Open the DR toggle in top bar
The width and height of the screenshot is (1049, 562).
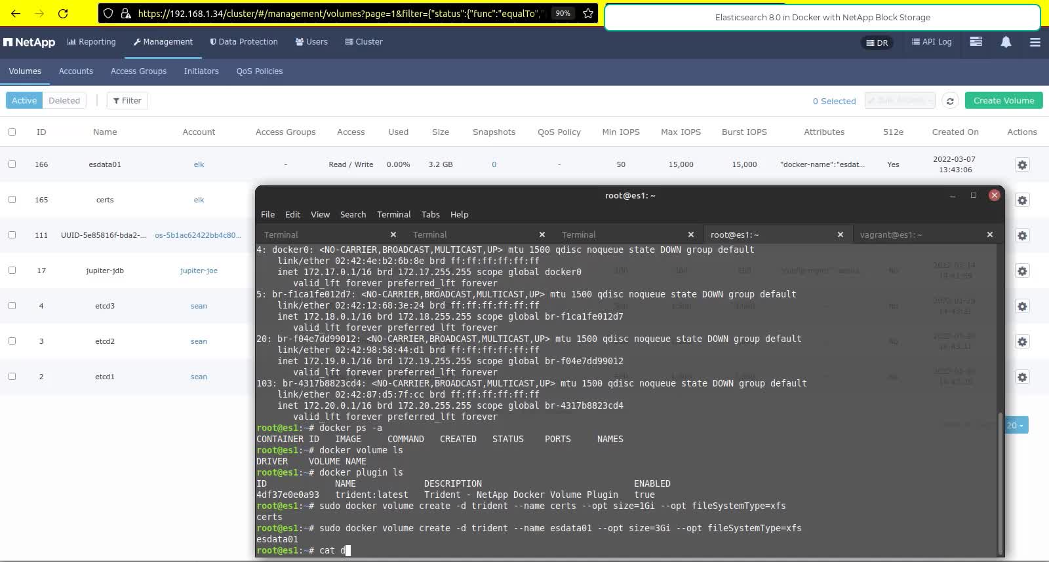877,43
